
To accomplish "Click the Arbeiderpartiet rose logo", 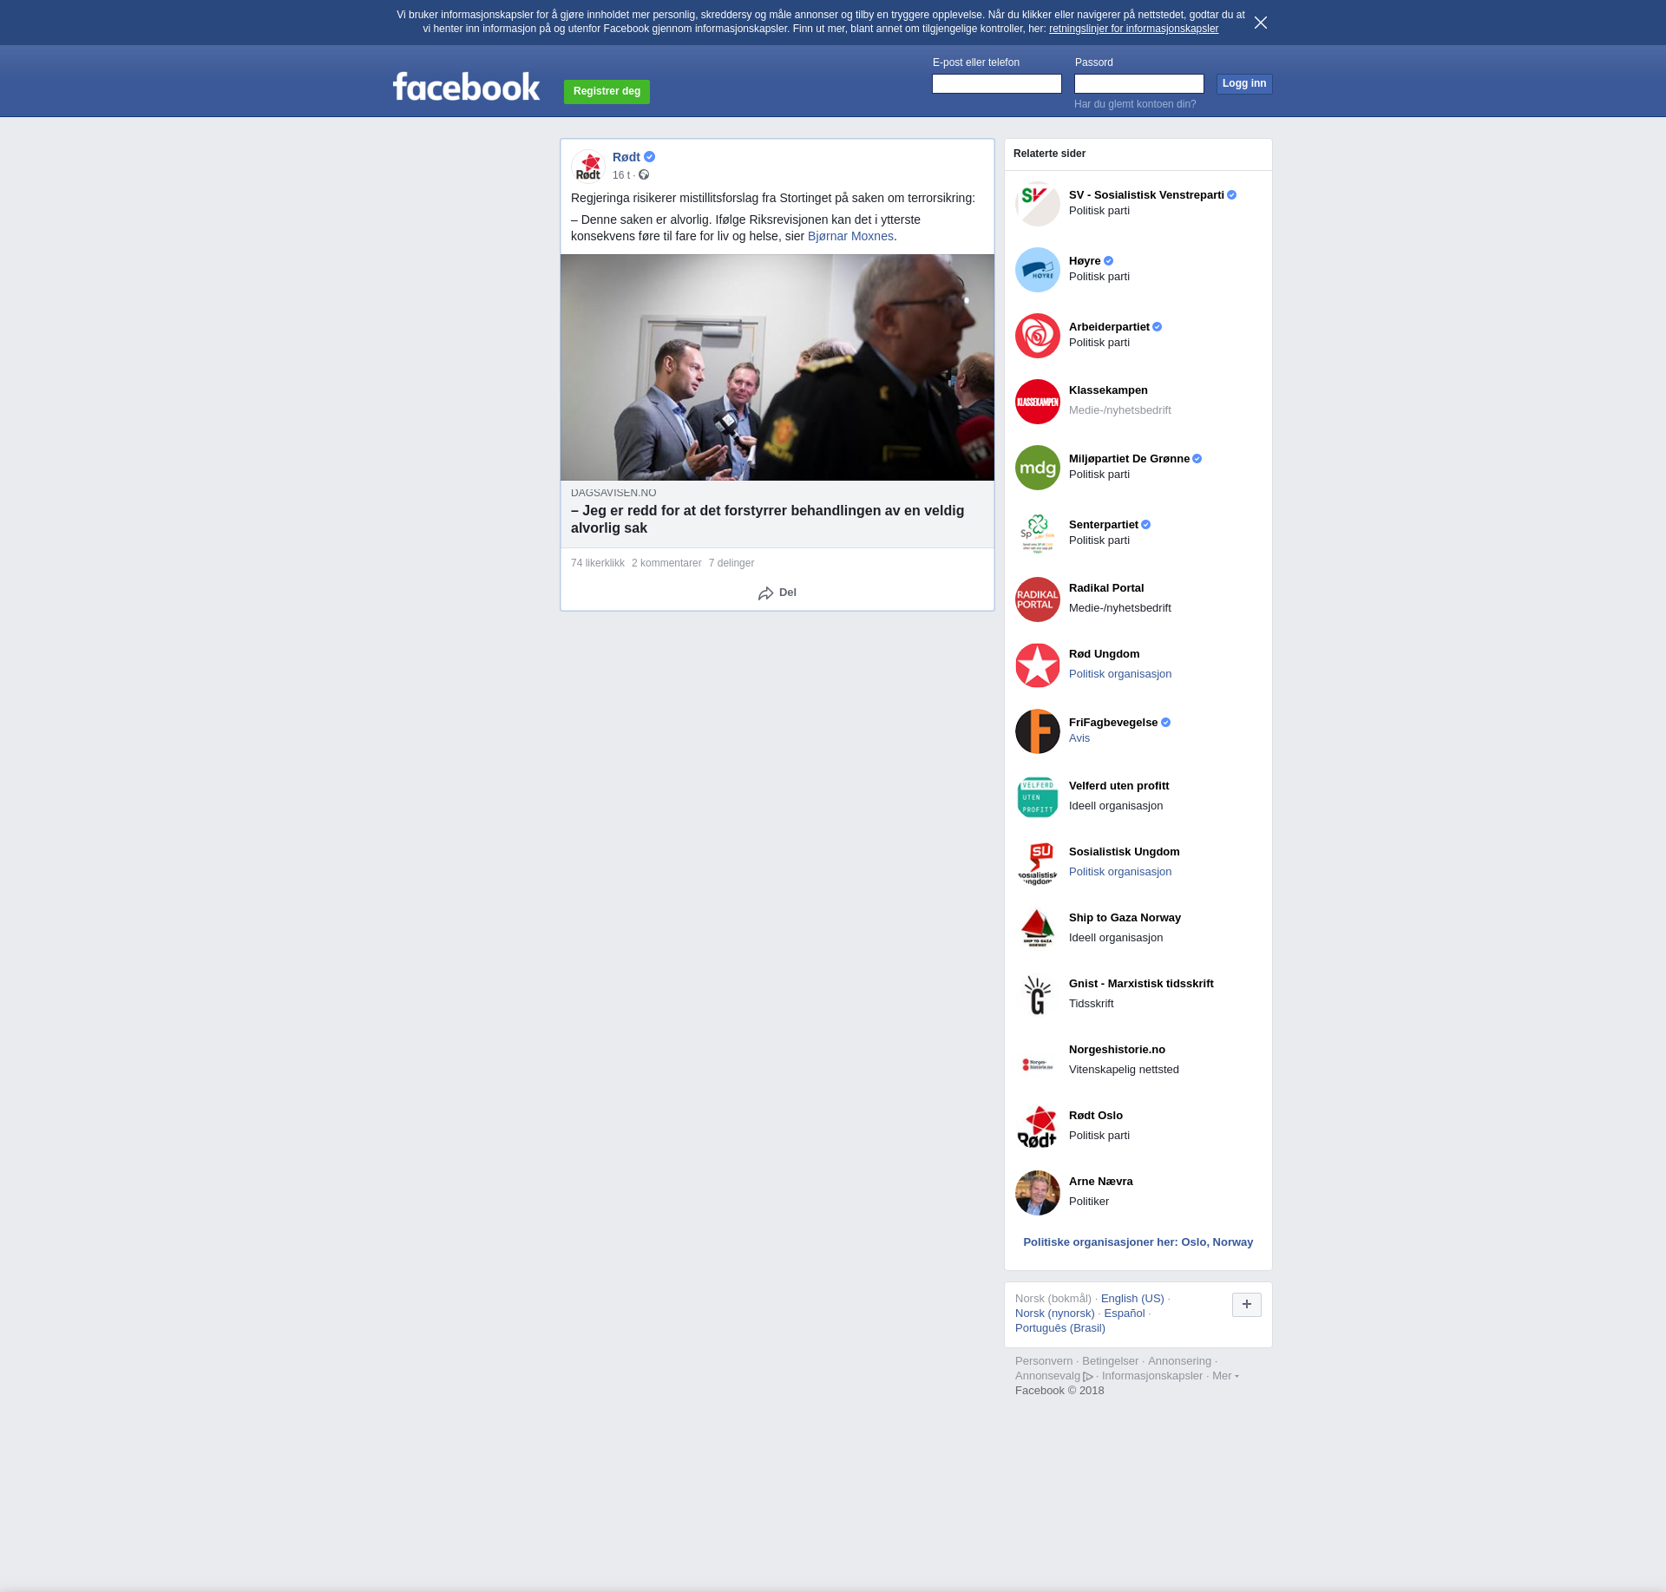I will point(1038,336).
